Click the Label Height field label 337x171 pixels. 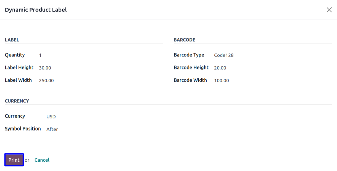tap(19, 68)
